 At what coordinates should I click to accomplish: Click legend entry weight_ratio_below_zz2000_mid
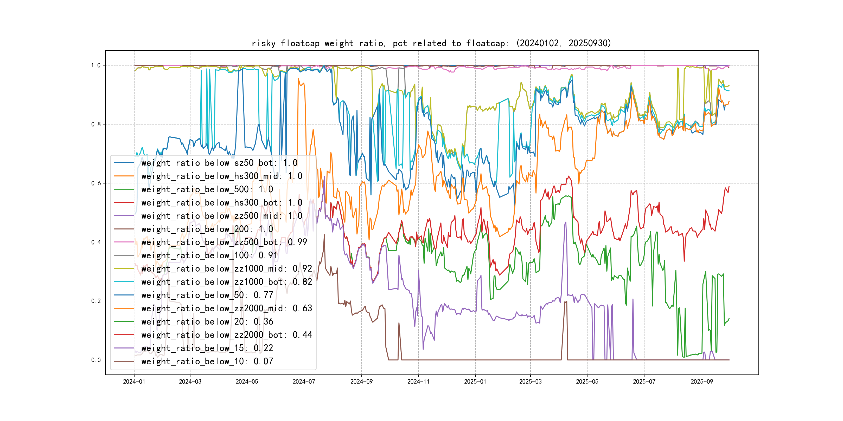226,308
